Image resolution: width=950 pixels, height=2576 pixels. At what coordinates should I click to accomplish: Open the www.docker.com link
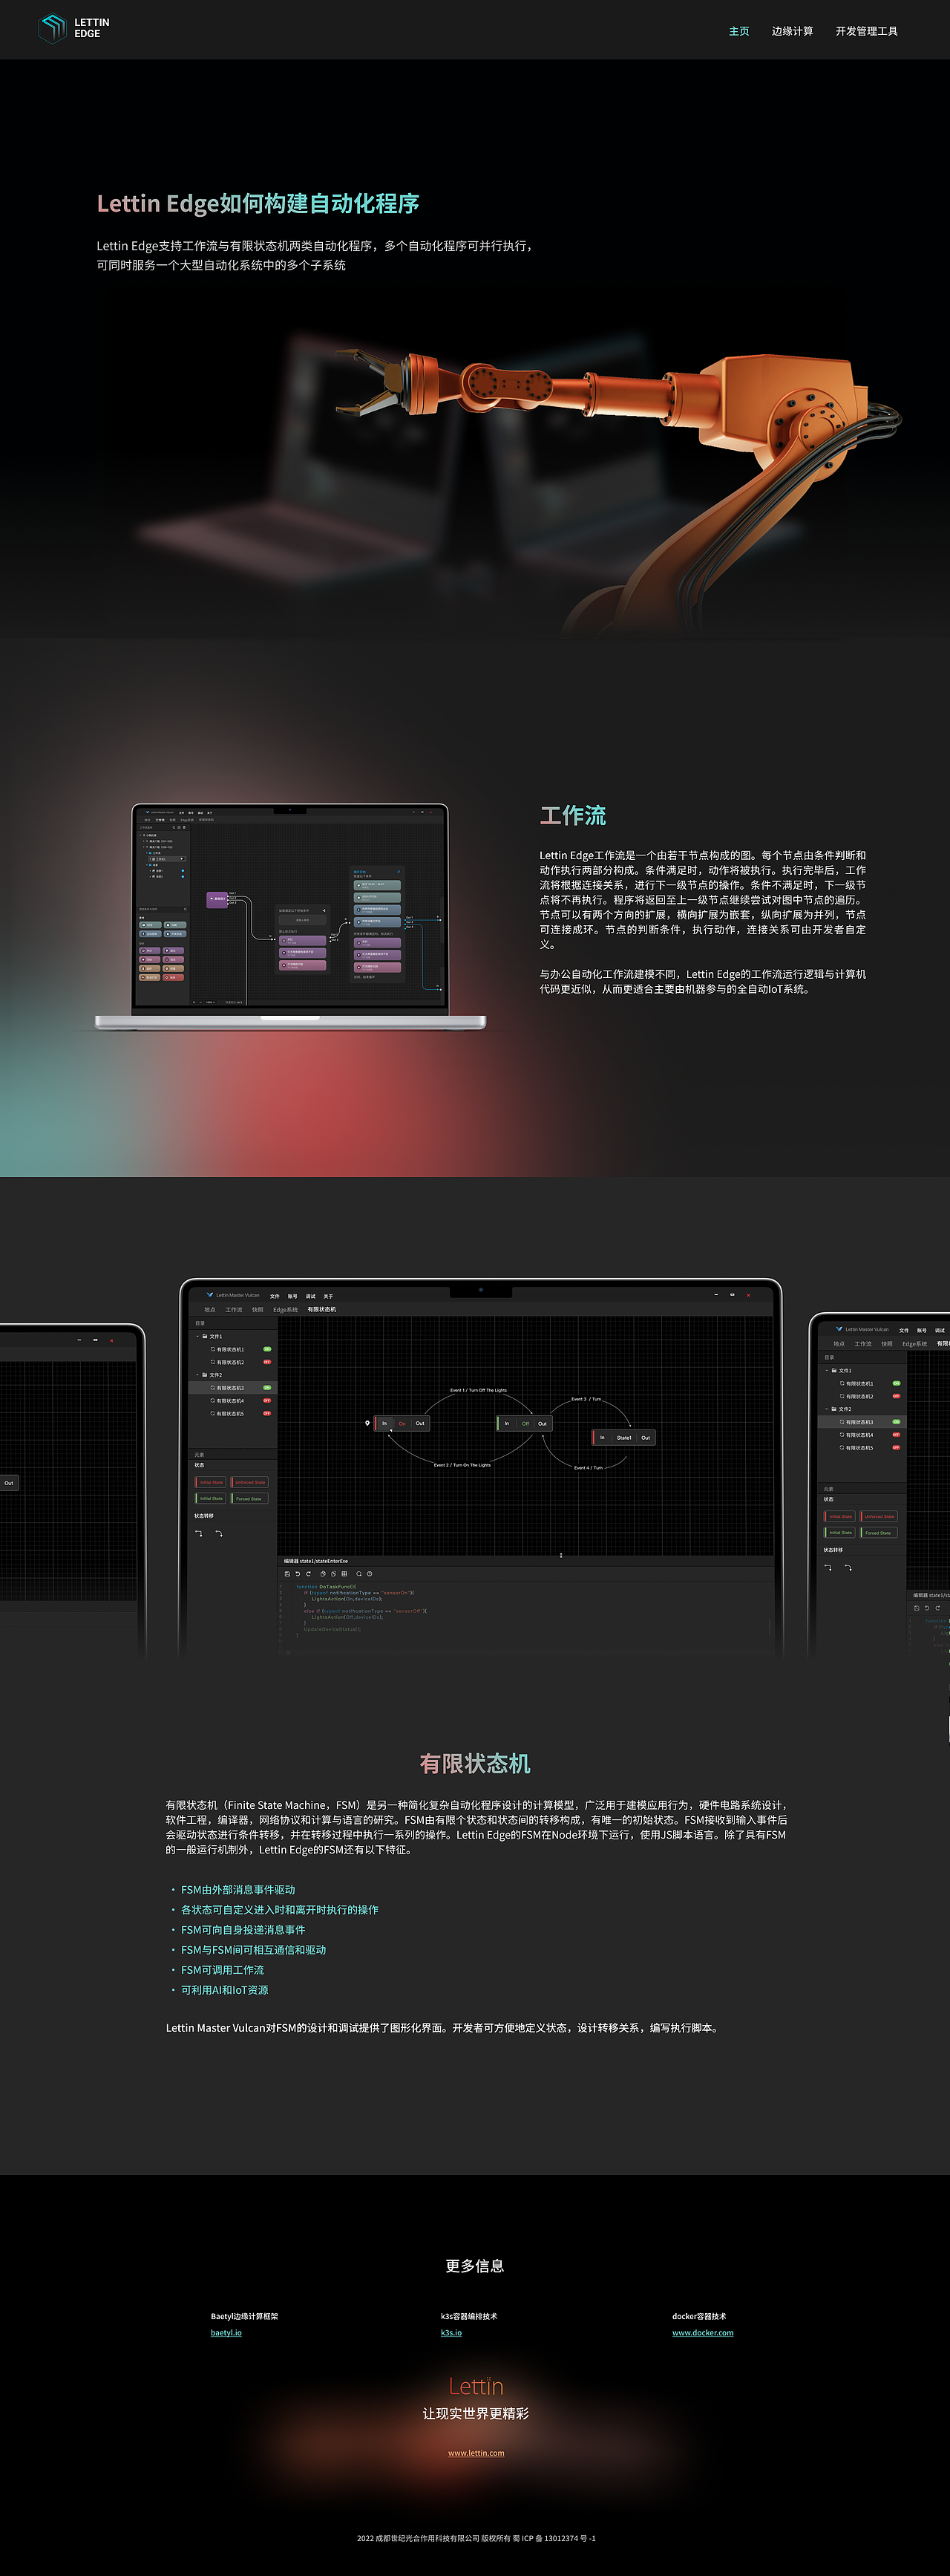[x=702, y=2333]
